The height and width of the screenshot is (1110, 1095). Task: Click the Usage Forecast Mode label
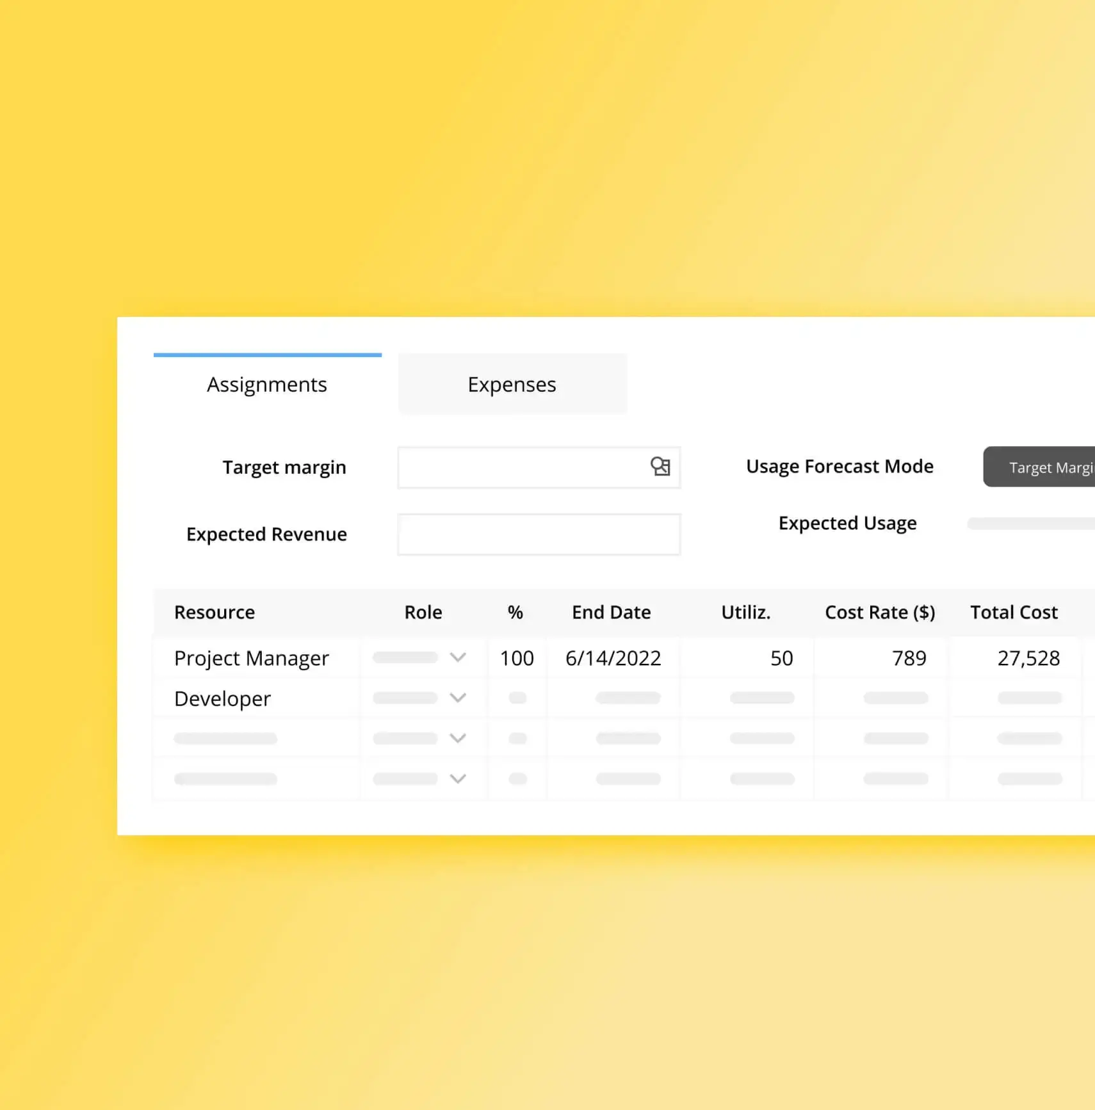tap(839, 466)
